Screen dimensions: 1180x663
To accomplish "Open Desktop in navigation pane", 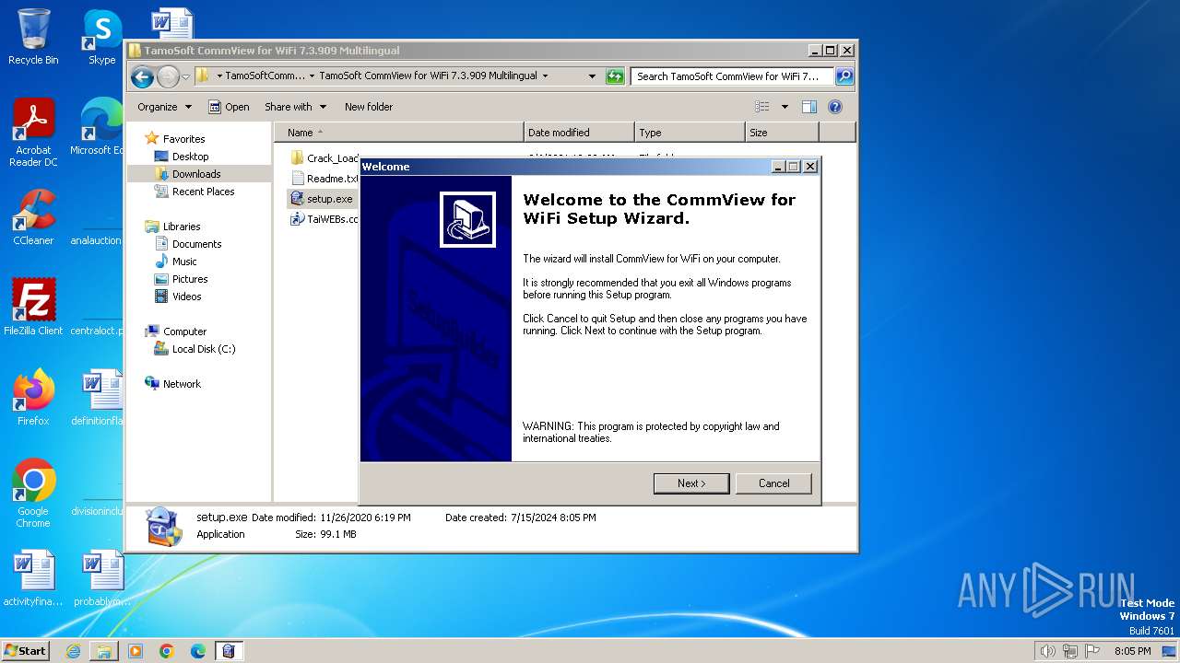I will [x=182, y=157].
